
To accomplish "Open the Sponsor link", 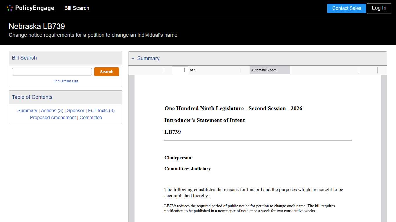I will click(x=76, y=110).
